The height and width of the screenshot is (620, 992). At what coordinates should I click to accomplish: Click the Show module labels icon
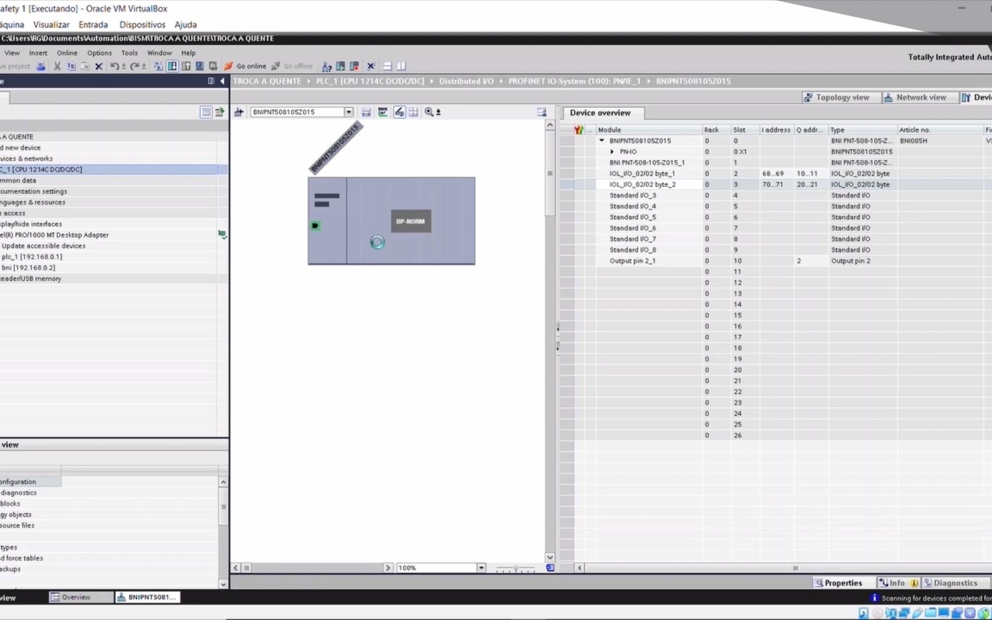(383, 112)
